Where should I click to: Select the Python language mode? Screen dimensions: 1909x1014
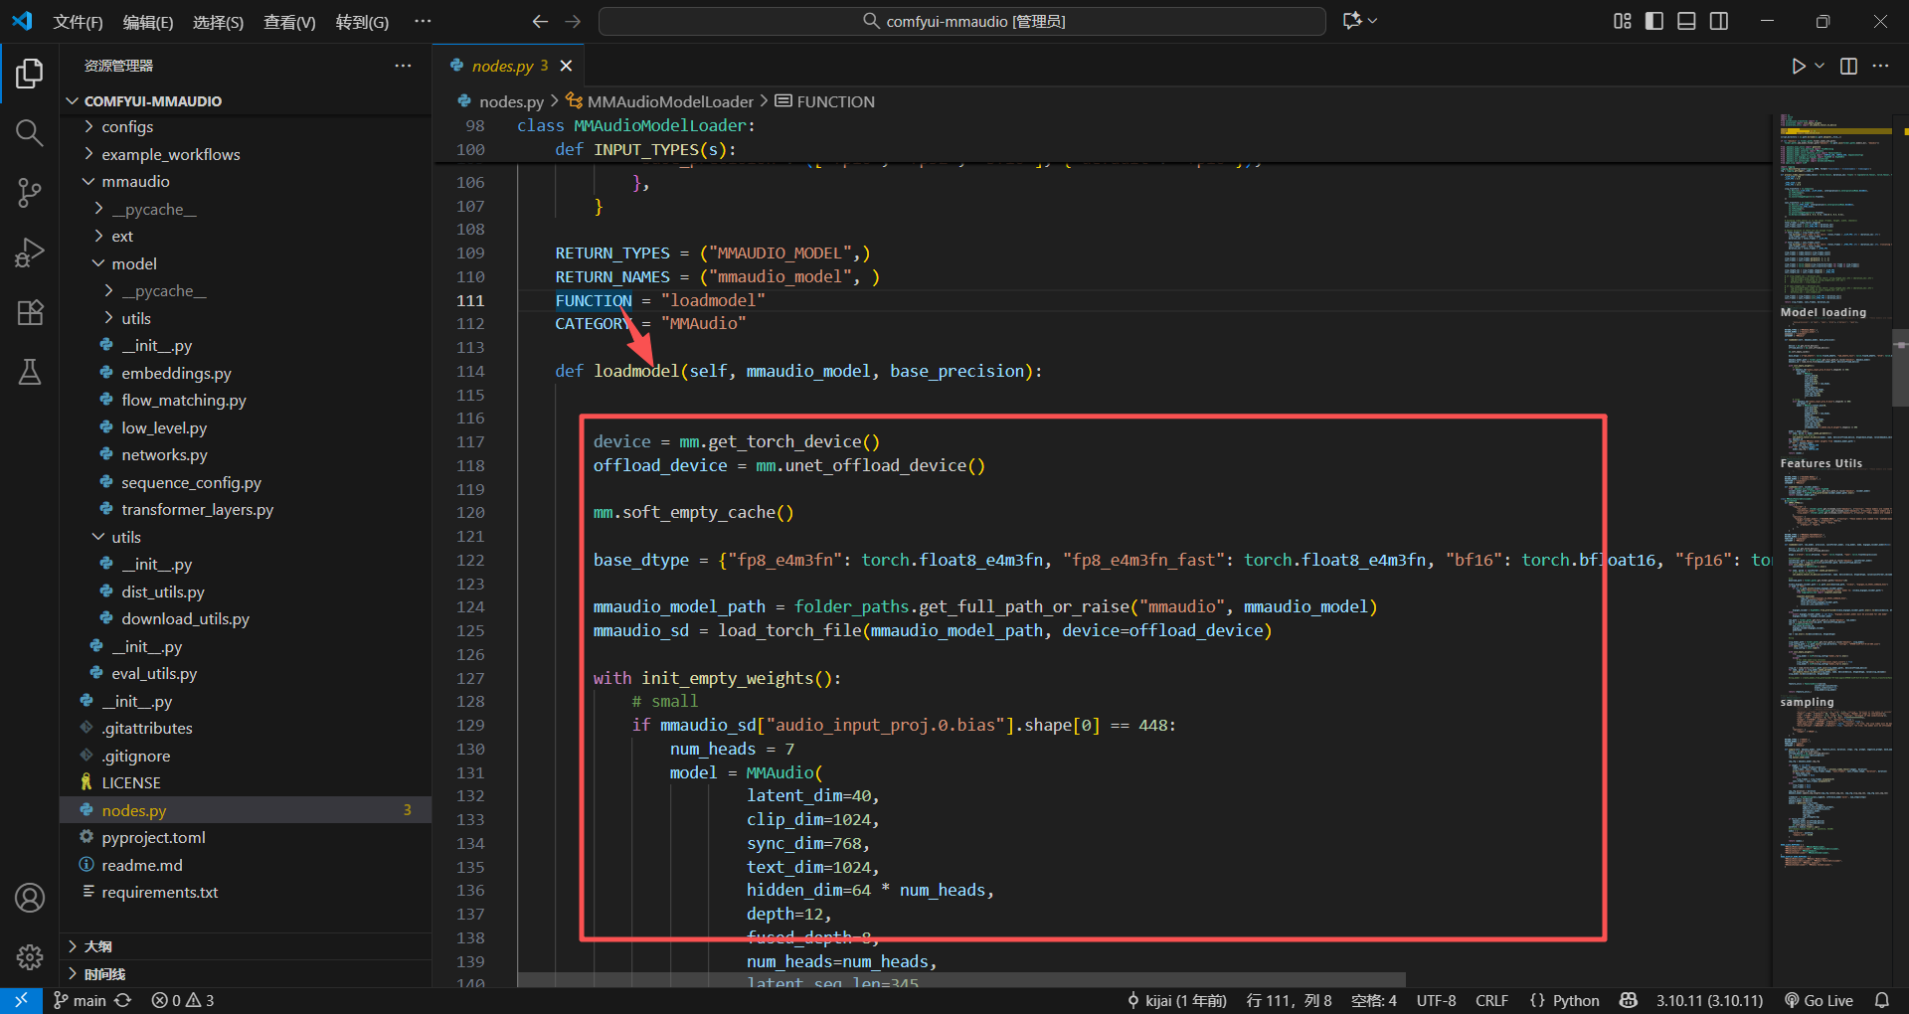[1575, 1000]
